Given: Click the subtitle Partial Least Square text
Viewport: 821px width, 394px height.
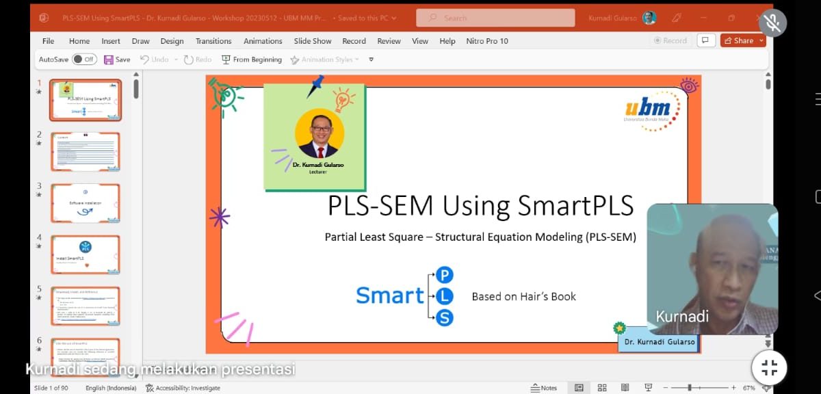Looking at the screenshot, I should (480, 237).
